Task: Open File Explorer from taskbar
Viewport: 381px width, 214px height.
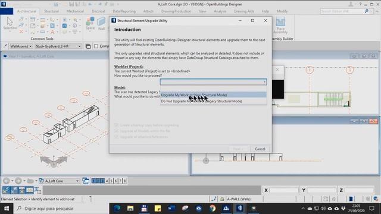Action: coord(130,209)
